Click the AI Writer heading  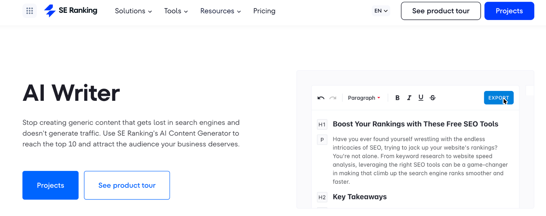(x=71, y=93)
